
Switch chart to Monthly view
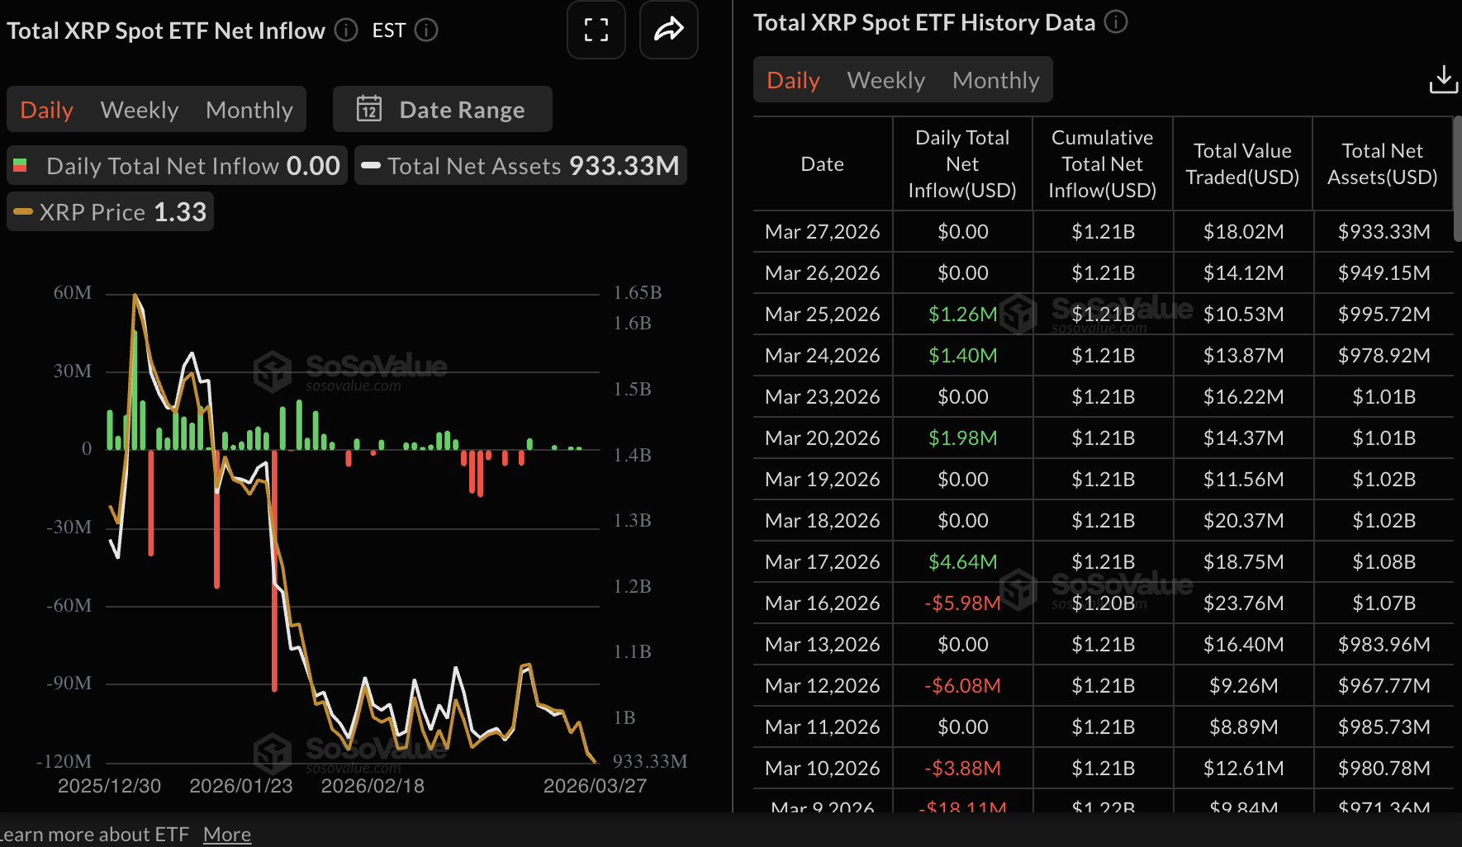pos(249,110)
